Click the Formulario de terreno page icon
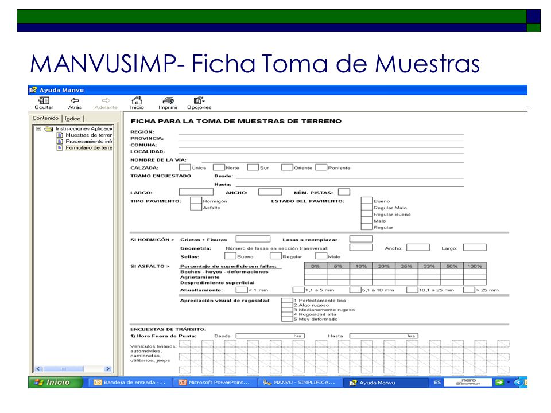Viewport: 551px width, 413px height. pyautogui.click(x=60, y=147)
